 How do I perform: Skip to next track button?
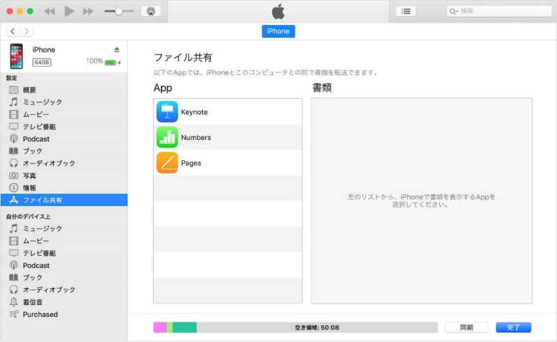pyautogui.click(x=88, y=11)
